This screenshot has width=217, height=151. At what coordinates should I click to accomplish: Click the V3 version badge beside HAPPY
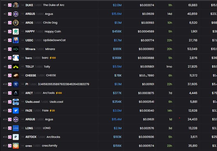click(22, 31)
